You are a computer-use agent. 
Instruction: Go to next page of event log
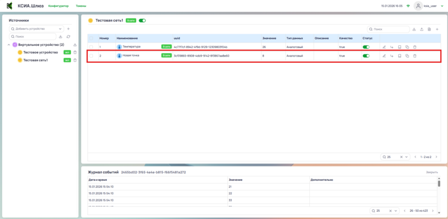pyautogui.click(x=432, y=211)
